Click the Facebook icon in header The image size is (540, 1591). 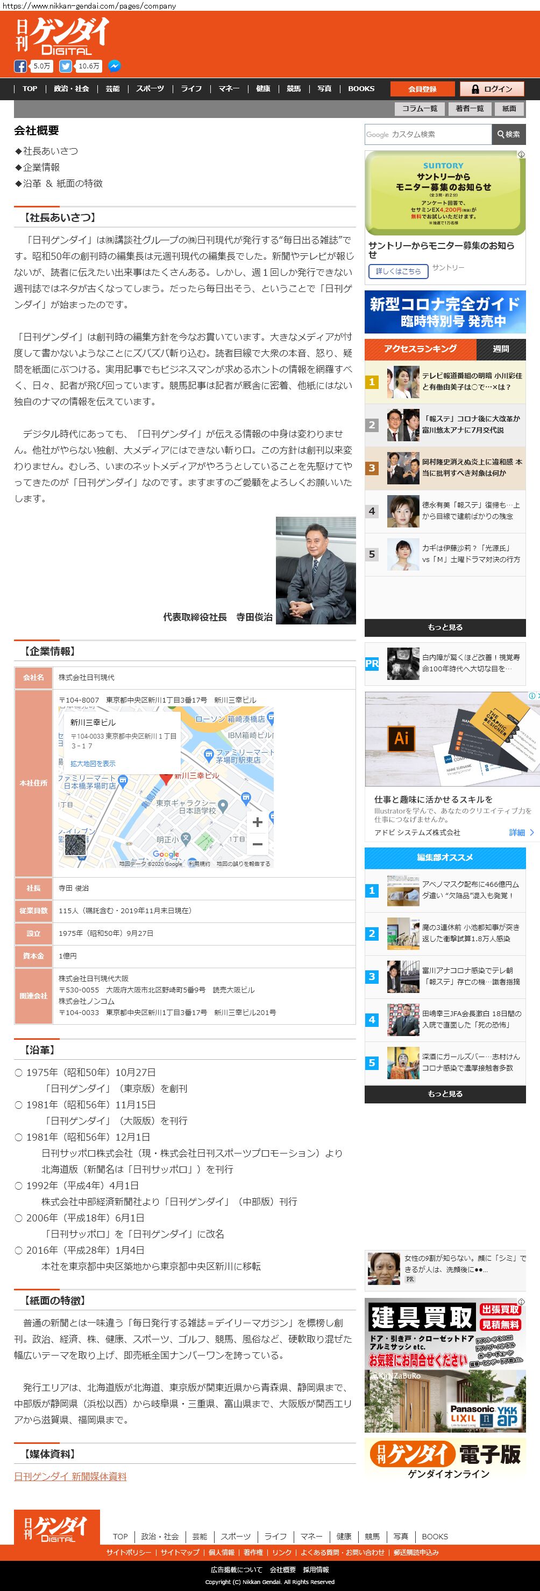(x=20, y=66)
